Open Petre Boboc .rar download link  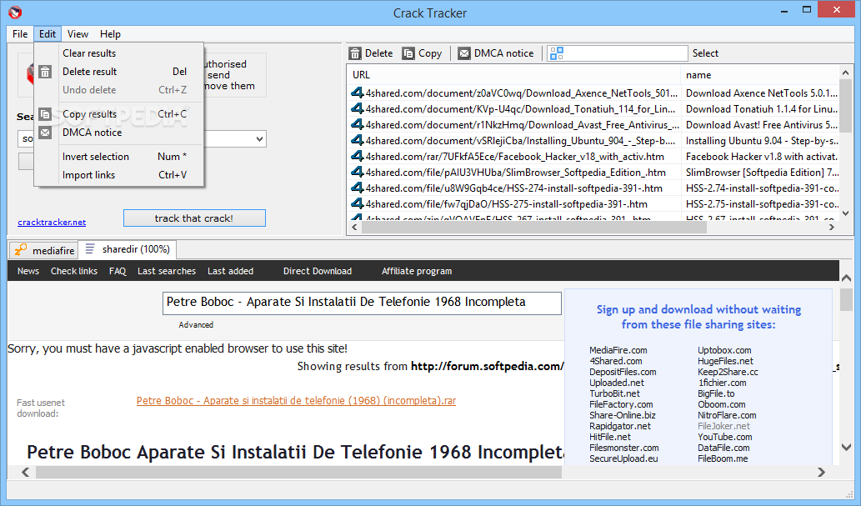(296, 400)
